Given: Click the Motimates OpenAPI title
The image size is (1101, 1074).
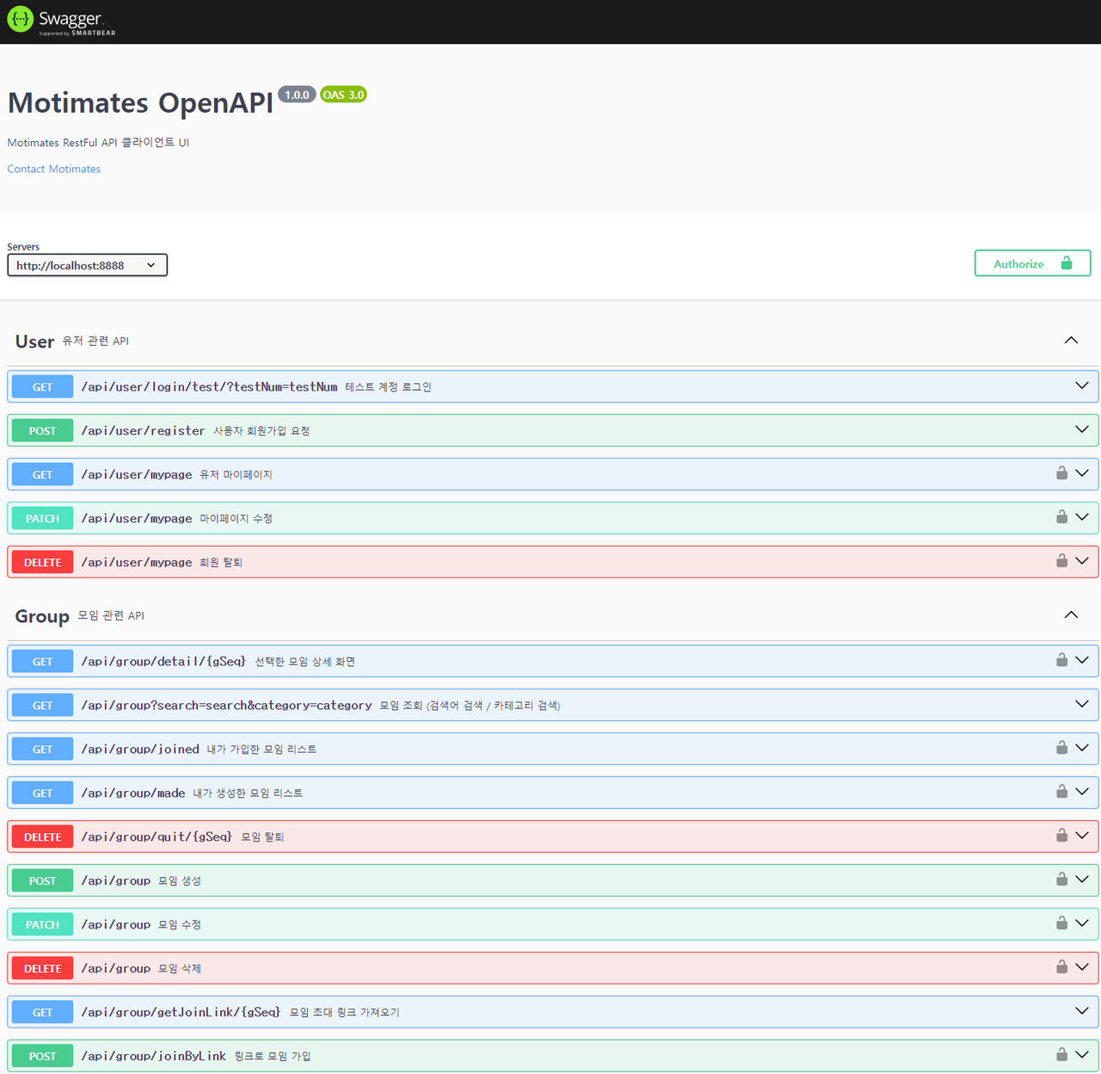Looking at the screenshot, I should (140, 102).
